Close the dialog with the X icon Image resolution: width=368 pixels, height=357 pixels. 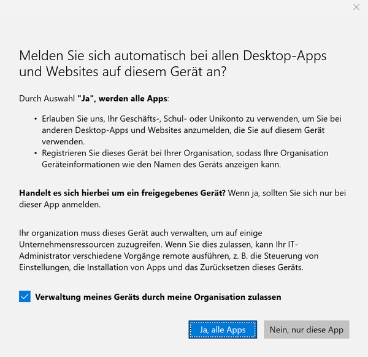pyautogui.click(x=356, y=7)
